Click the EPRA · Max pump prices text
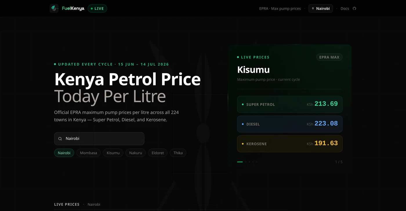 (280, 8)
